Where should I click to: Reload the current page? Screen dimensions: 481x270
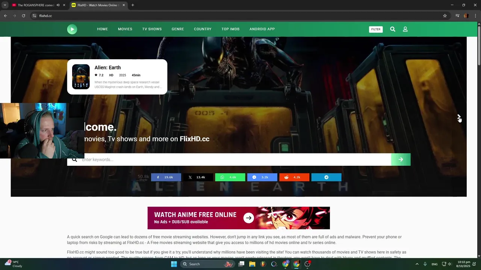[23, 16]
